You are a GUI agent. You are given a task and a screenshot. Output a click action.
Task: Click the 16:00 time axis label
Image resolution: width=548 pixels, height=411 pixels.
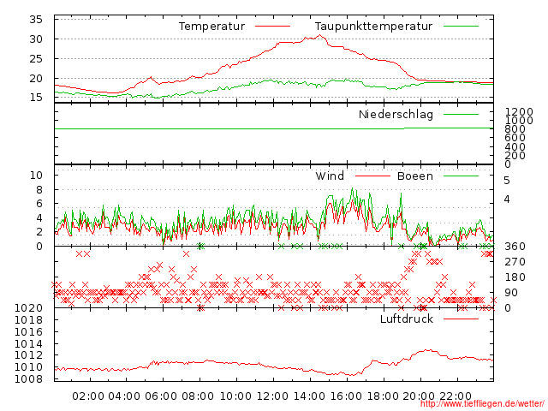click(x=346, y=396)
